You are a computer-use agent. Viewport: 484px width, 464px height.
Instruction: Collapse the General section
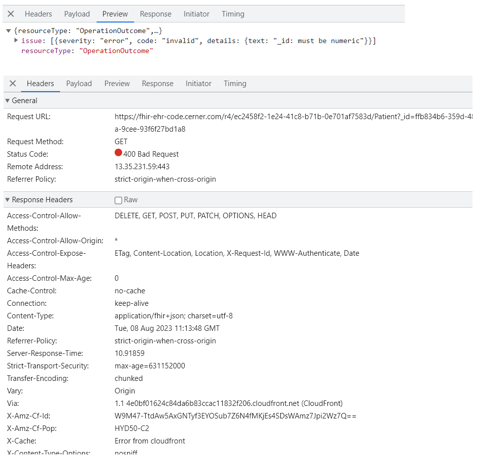(x=8, y=101)
